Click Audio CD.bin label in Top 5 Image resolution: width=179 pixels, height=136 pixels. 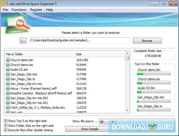click(146, 88)
